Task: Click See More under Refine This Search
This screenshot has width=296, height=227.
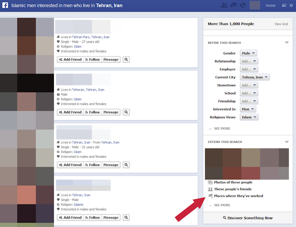Action: click(222, 128)
